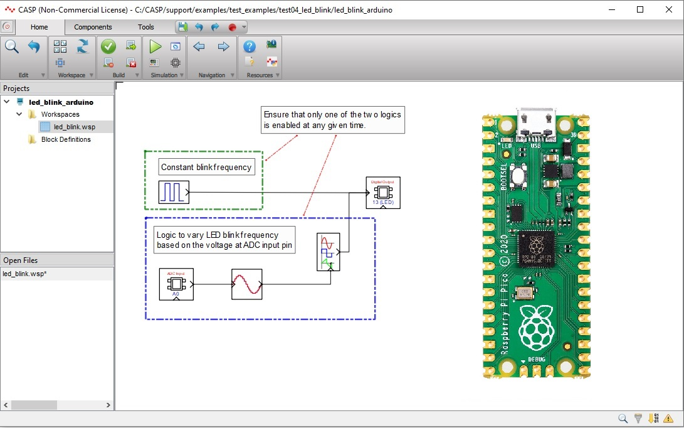Collapse the Workspaces folder node
Viewport: 684px width, 428px height.
[19, 114]
